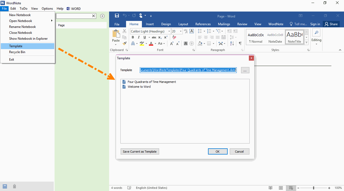Save the Word document with the floppy icon
Screen dimensions: 344x191
[x=117, y=16]
